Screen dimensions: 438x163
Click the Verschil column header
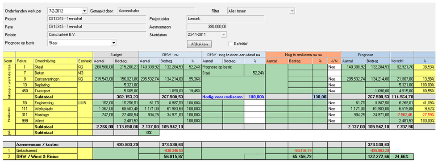(402, 61)
